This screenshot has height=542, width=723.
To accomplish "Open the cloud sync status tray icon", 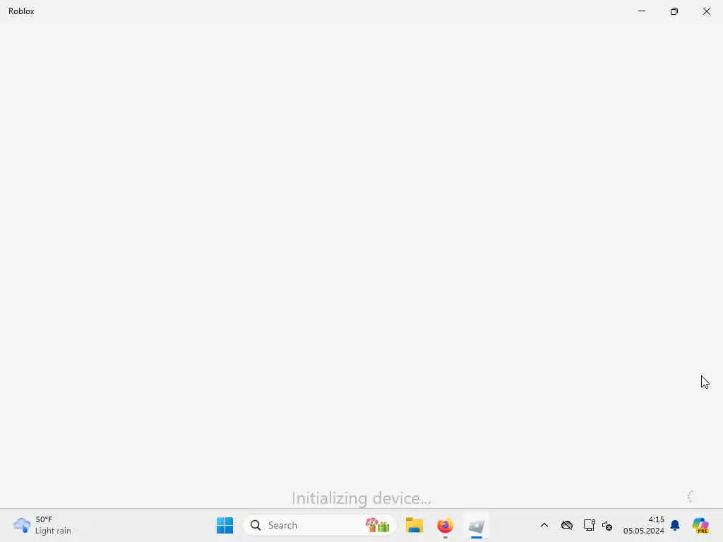I will 567,525.
